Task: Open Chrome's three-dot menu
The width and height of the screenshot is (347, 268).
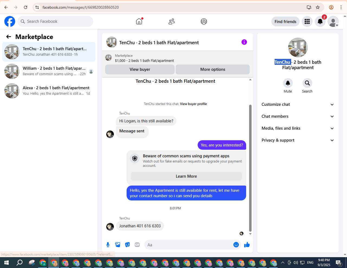Action: (341, 7)
